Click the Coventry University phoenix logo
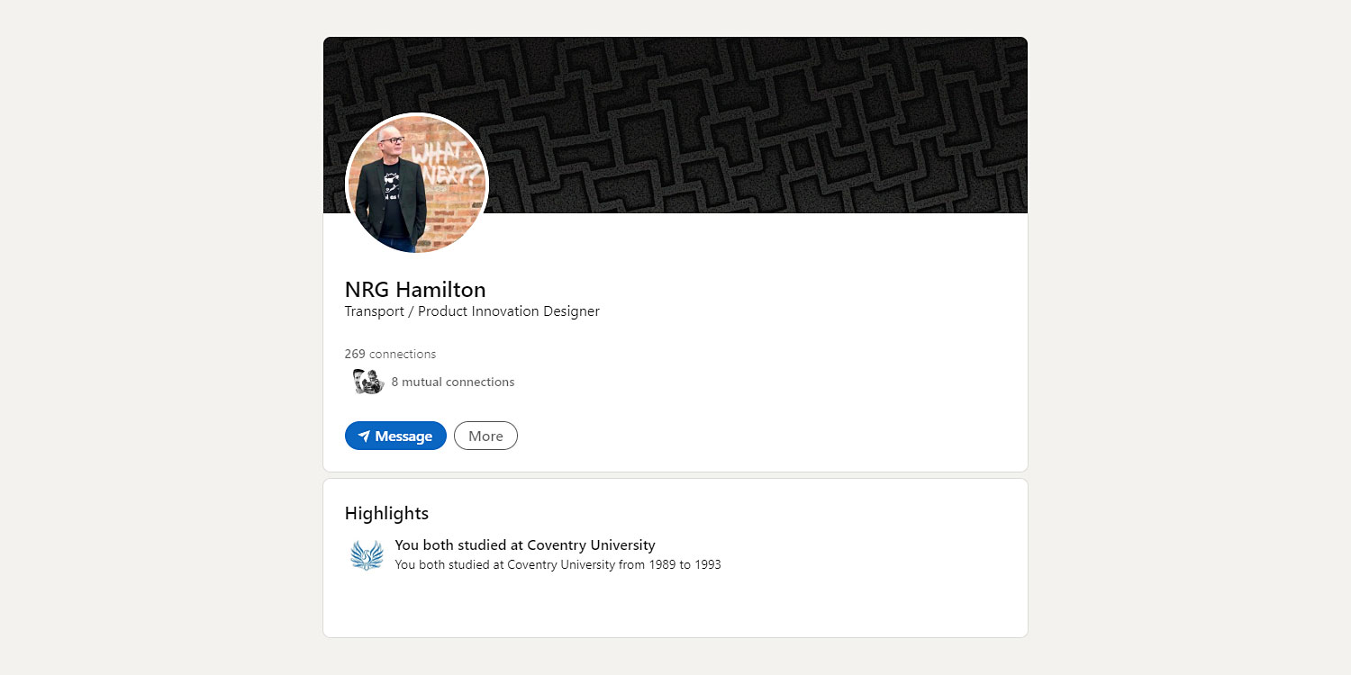The image size is (1351, 675). [367, 555]
